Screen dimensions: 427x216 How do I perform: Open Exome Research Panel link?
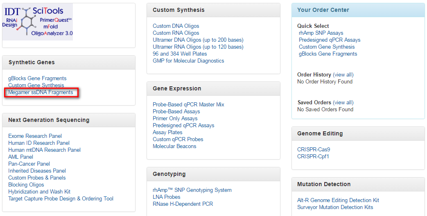35,136
